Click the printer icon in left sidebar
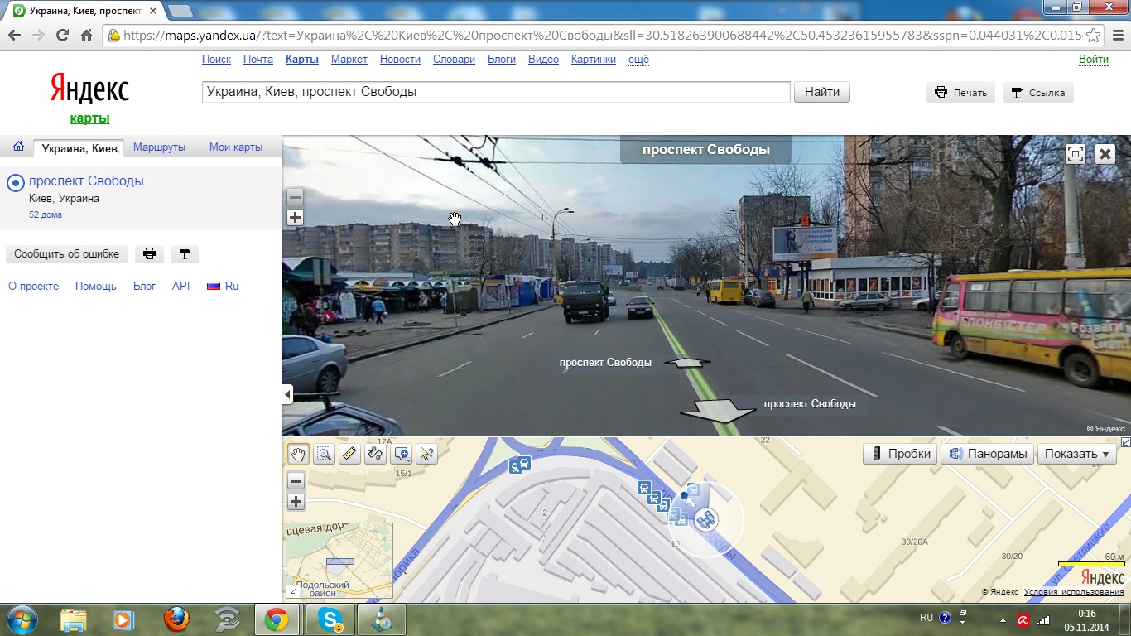Image resolution: width=1131 pixels, height=636 pixels. (x=149, y=254)
